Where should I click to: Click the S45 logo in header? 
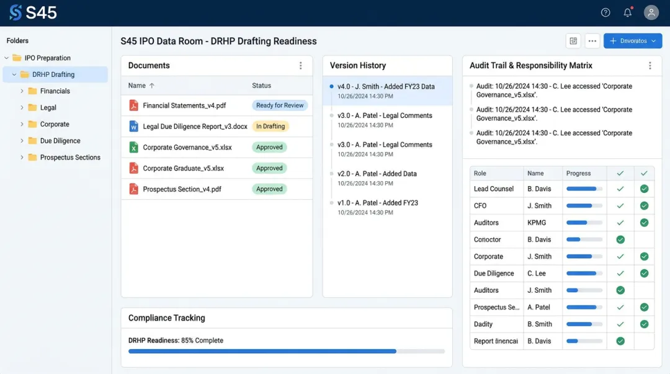pyautogui.click(x=33, y=13)
